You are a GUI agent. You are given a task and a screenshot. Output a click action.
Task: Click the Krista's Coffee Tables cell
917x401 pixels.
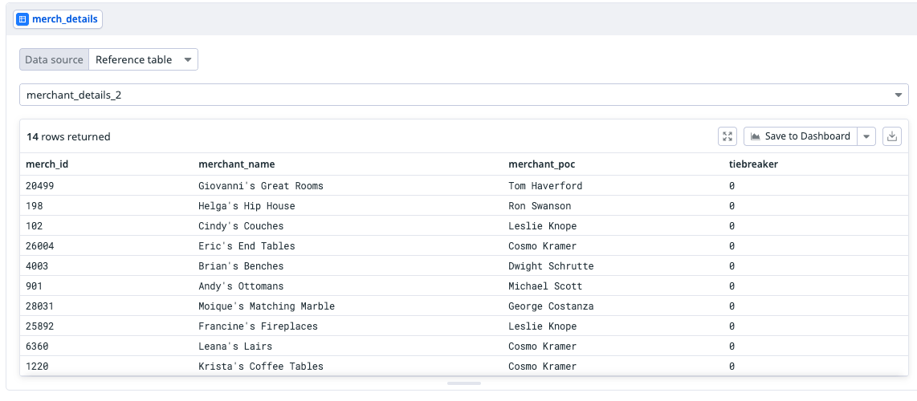pyautogui.click(x=260, y=367)
